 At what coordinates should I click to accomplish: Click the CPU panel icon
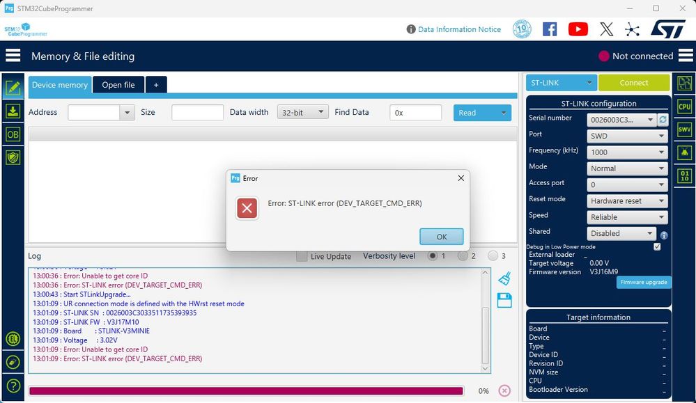[684, 106]
